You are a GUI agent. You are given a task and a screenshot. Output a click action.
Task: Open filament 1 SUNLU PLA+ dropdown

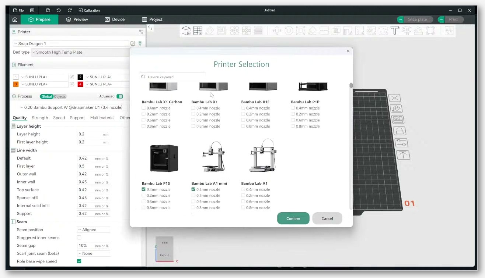click(x=44, y=77)
